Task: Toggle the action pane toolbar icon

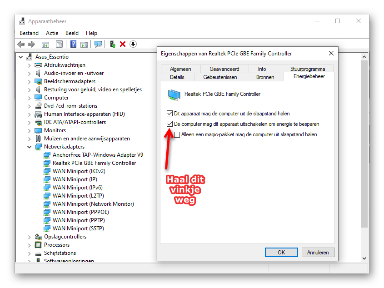Action: tap(84, 45)
